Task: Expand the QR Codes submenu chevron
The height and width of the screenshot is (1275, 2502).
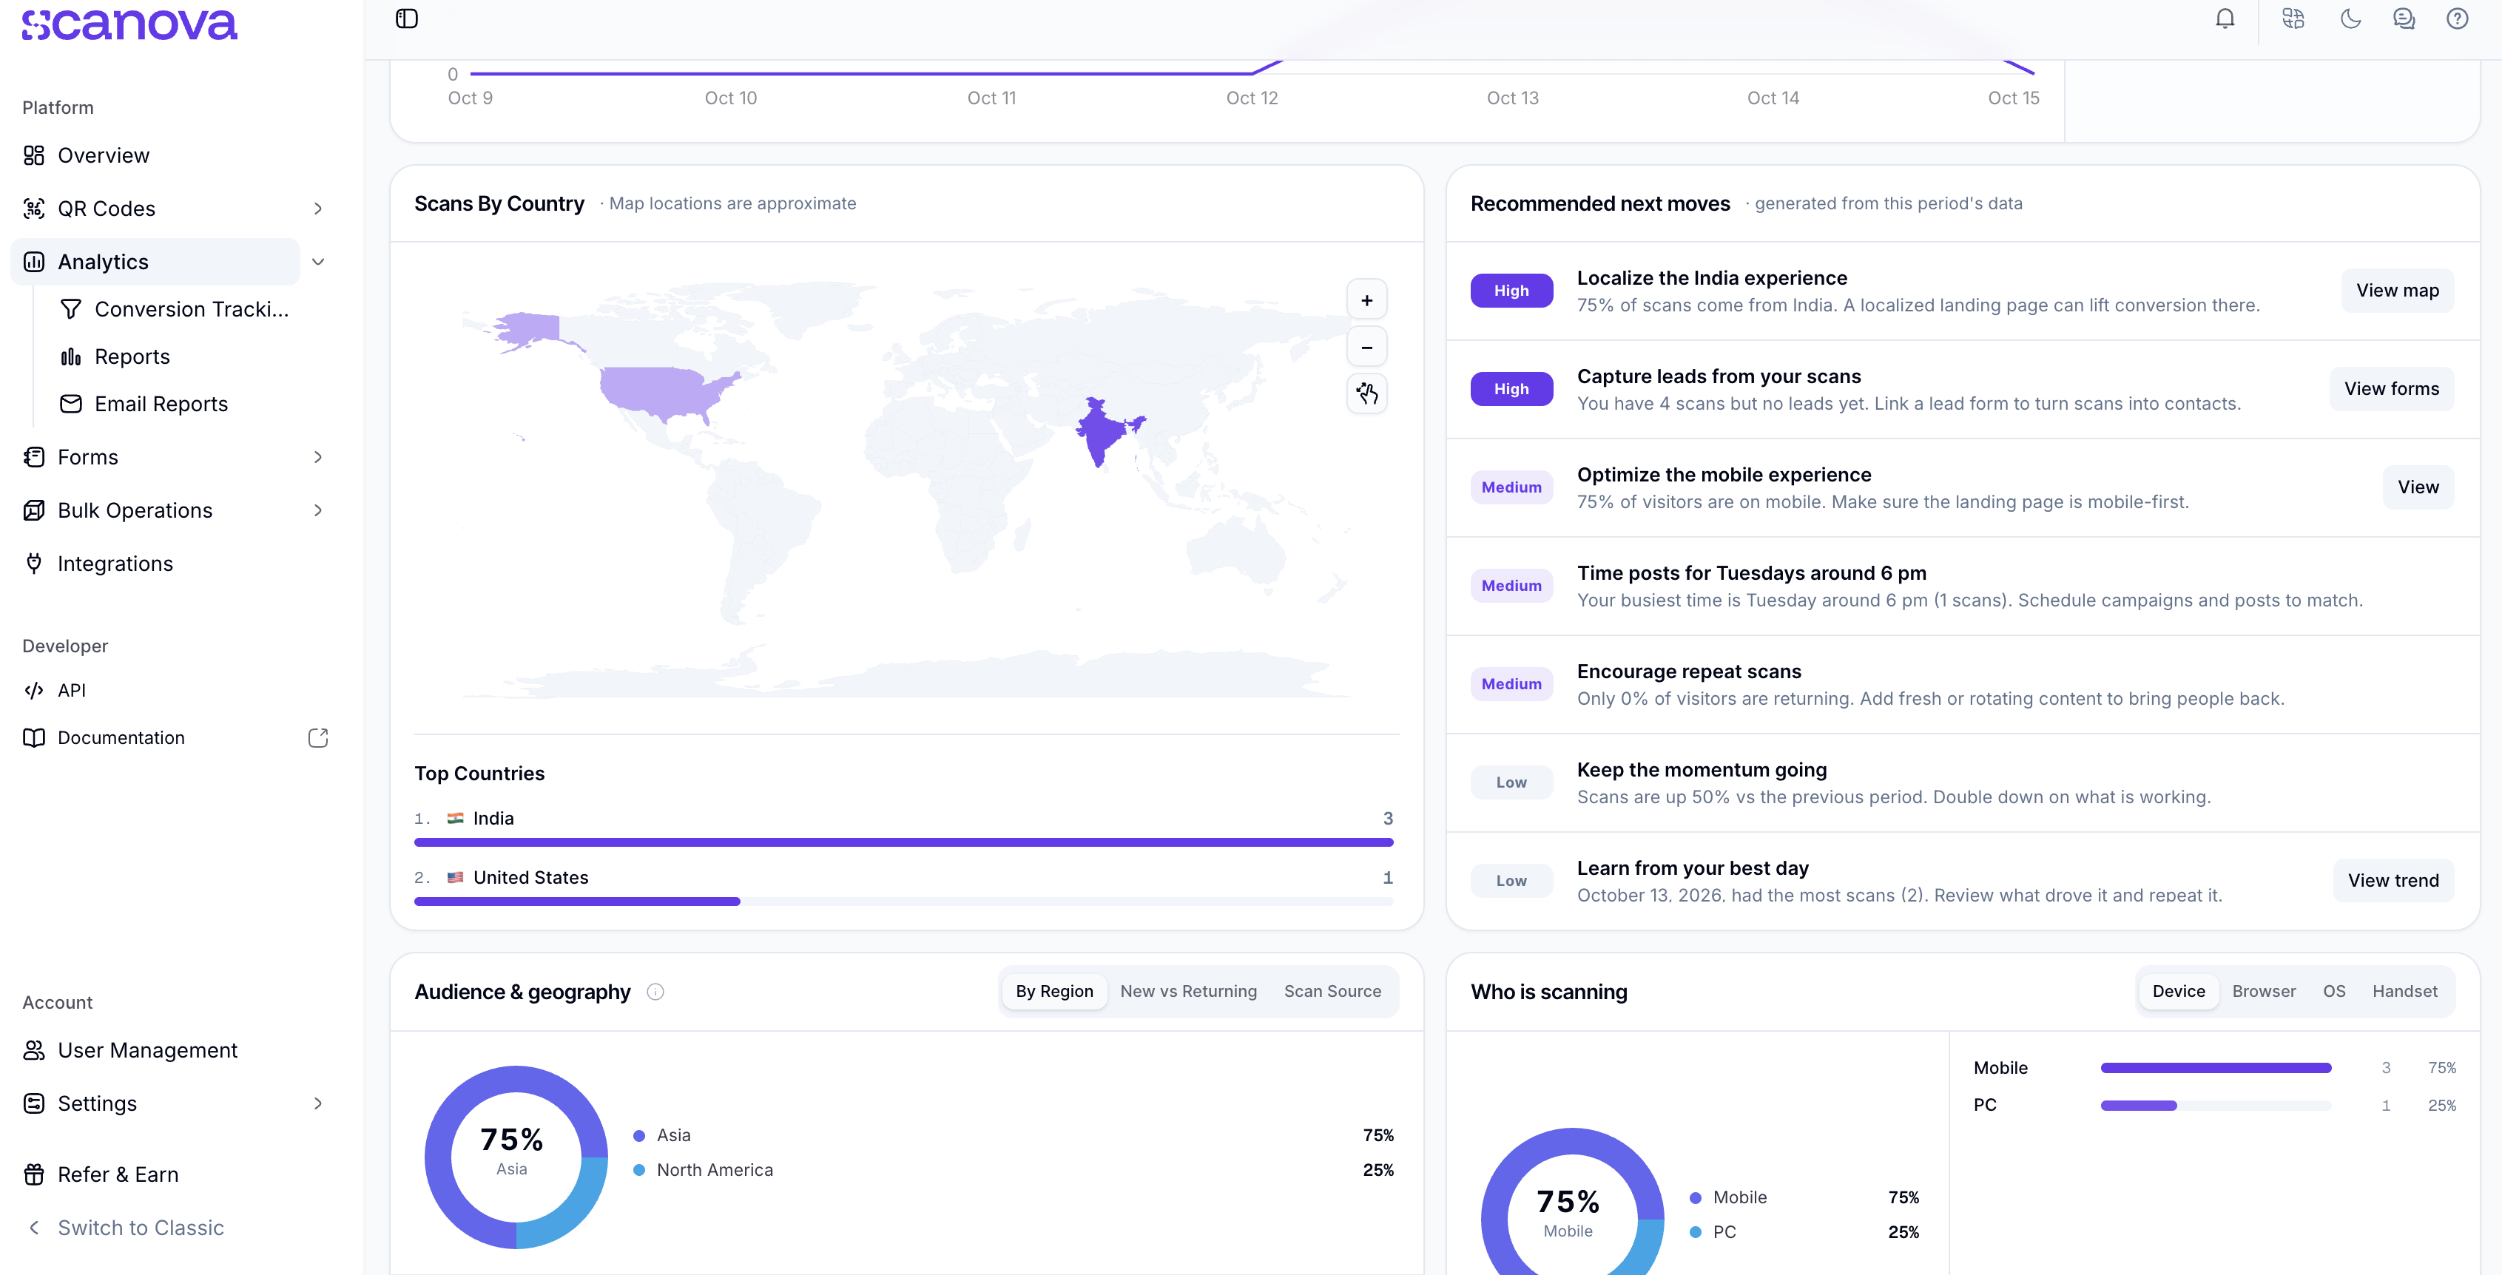Action: click(x=317, y=209)
